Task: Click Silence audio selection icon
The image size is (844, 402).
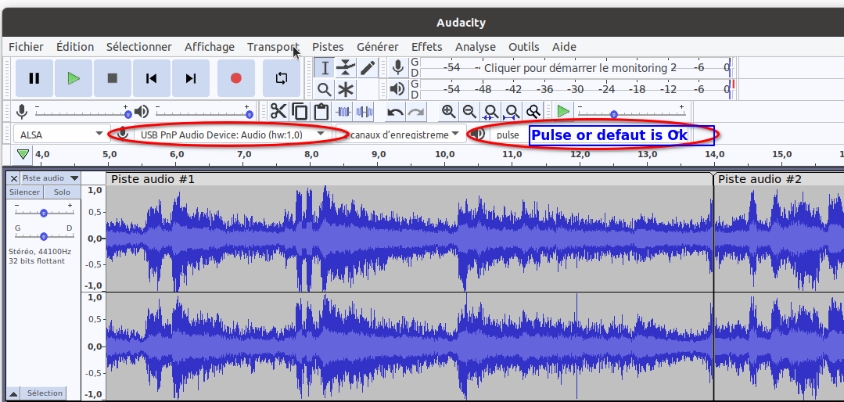Action: (365, 111)
